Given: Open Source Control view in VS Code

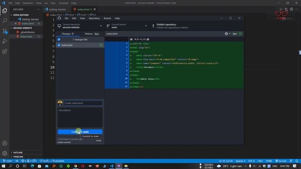Looking at the screenshot, I should point(5,31).
